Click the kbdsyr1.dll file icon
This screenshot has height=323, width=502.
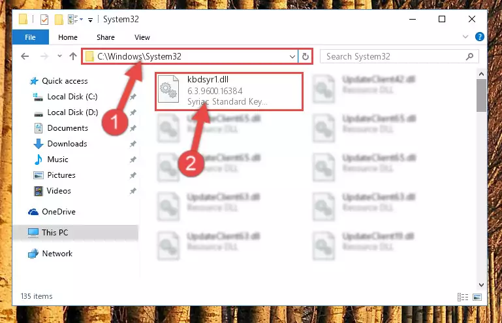[168, 90]
